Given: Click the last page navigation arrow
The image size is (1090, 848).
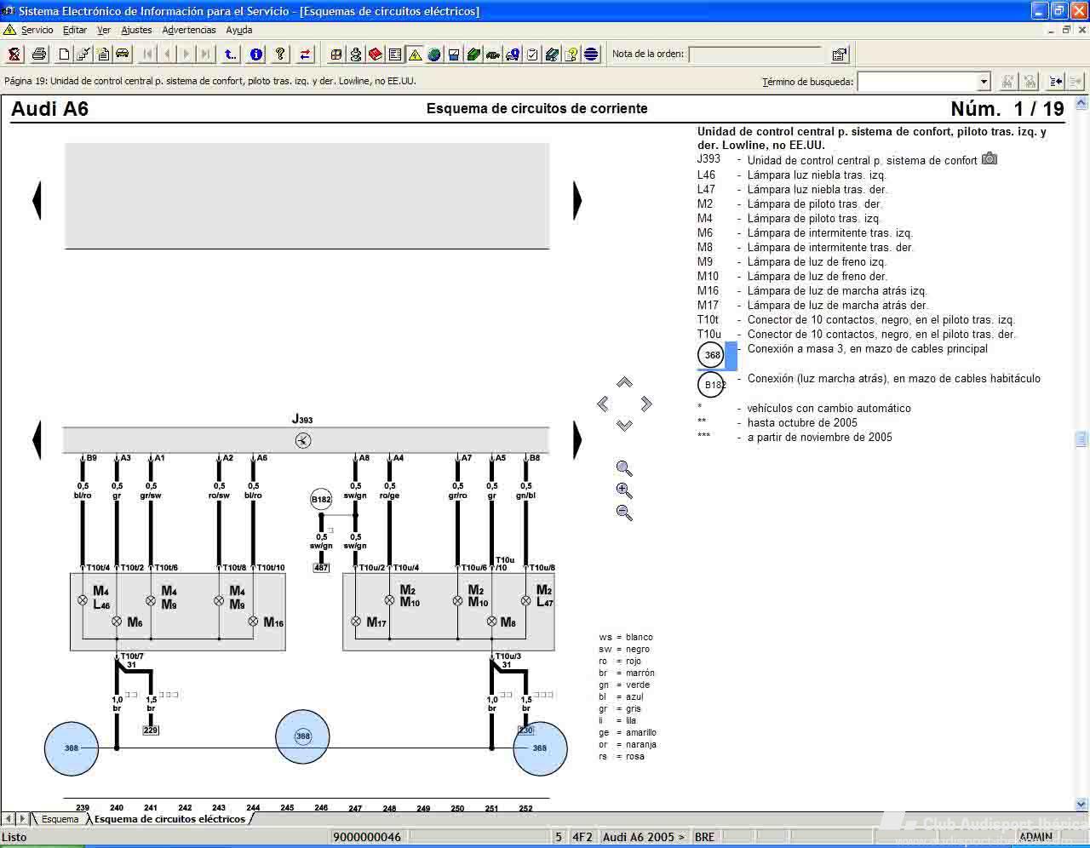Looking at the screenshot, I should tap(206, 54).
